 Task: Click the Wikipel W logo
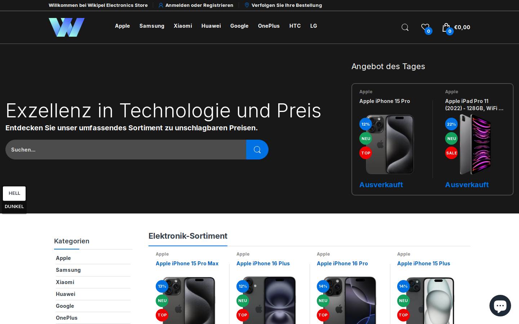(x=67, y=27)
